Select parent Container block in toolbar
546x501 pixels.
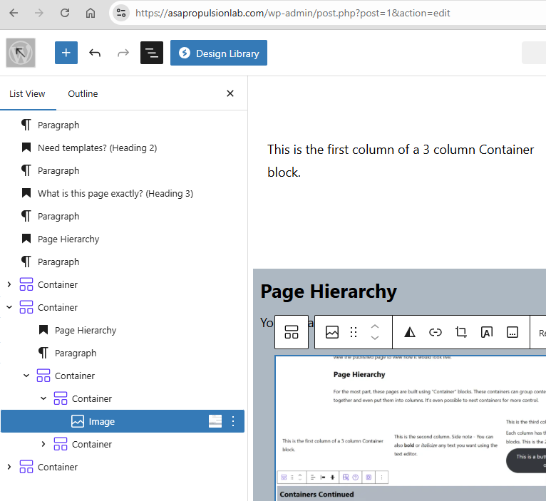coord(292,332)
